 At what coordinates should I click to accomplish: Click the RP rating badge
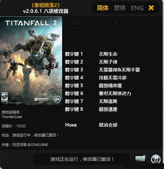(x=4, y=97)
